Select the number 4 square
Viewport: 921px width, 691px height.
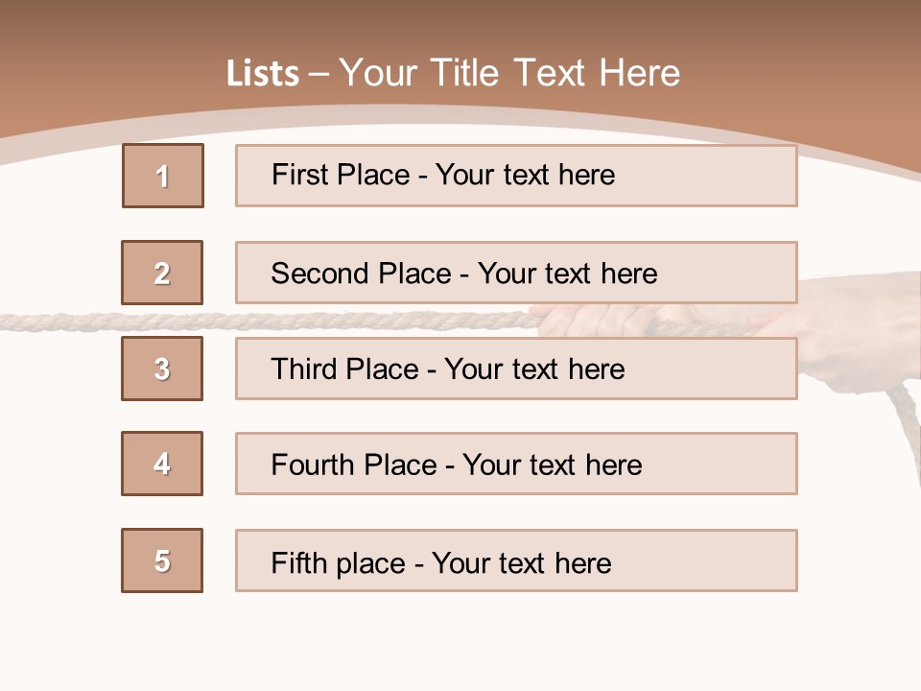(x=162, y=464)
